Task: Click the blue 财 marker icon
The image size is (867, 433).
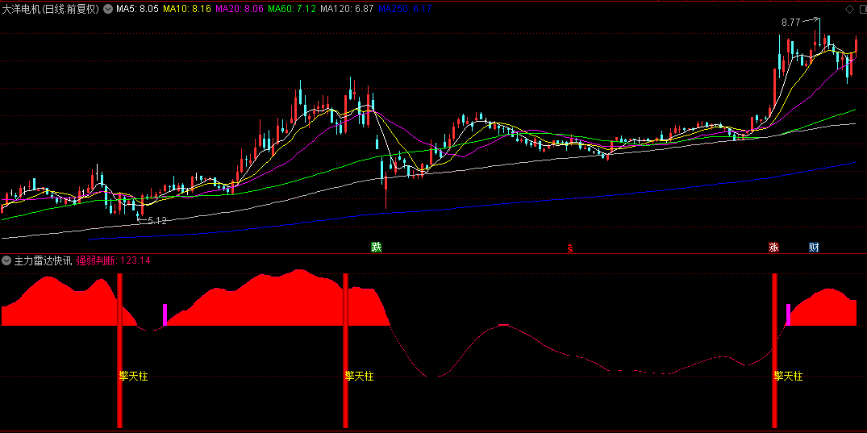Action: pyautogui.click(x=814, y=248)
